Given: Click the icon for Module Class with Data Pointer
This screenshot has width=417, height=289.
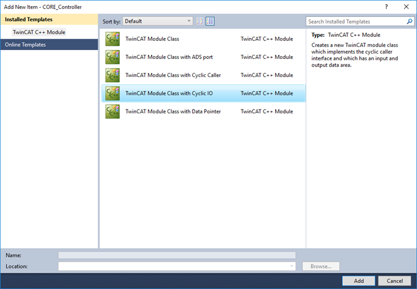Looking at the screenshot, I should (x=113, y=111).
